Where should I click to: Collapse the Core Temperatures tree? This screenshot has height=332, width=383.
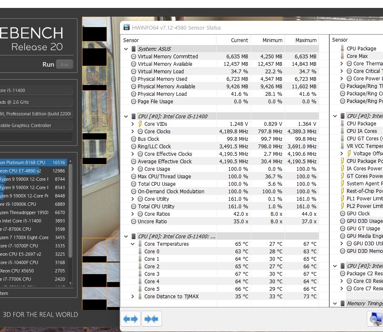[x=133, y=244]
